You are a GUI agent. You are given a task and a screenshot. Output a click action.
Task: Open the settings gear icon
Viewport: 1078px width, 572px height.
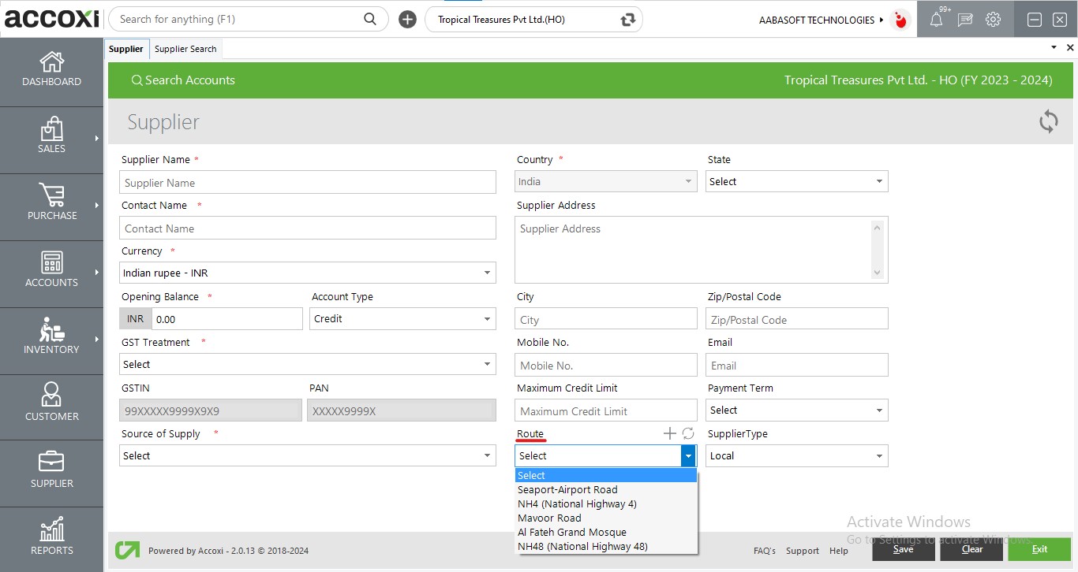click(993, 19)
